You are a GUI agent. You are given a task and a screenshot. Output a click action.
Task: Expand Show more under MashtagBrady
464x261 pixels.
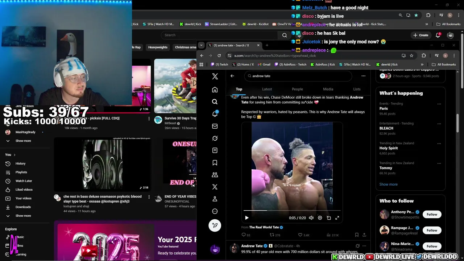pyautogui.click(x=23, y=141)
